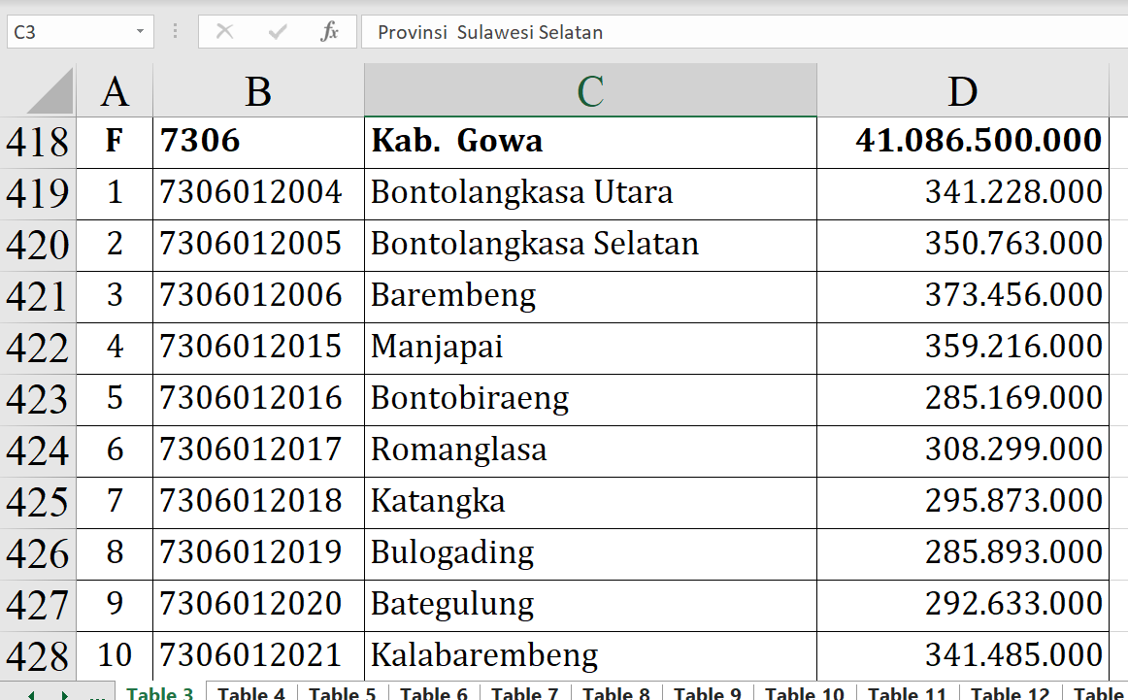
Task: Click inside the Name Box showing C3
Action: coord(68,32)
